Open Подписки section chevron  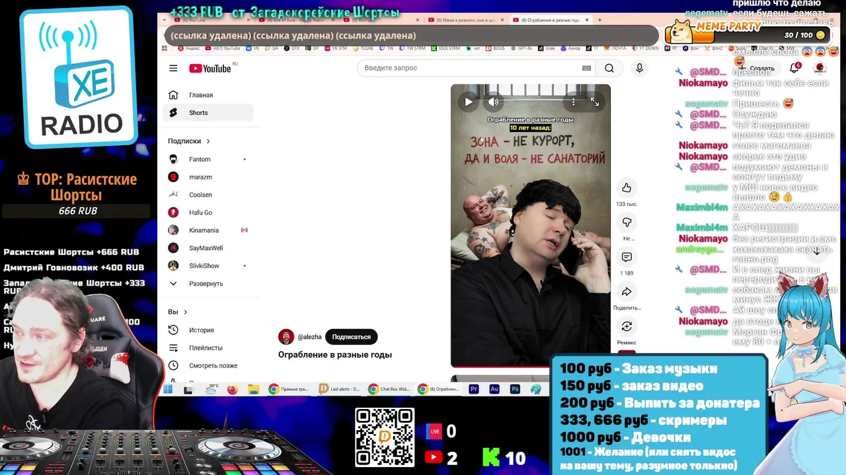tap(208, 141)
